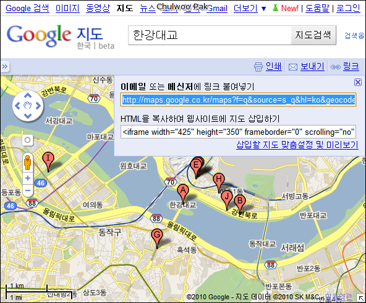The width and height of the screenshot is (366, 303).
Task: Go to 동영상 tab
Action: point(98,9)
